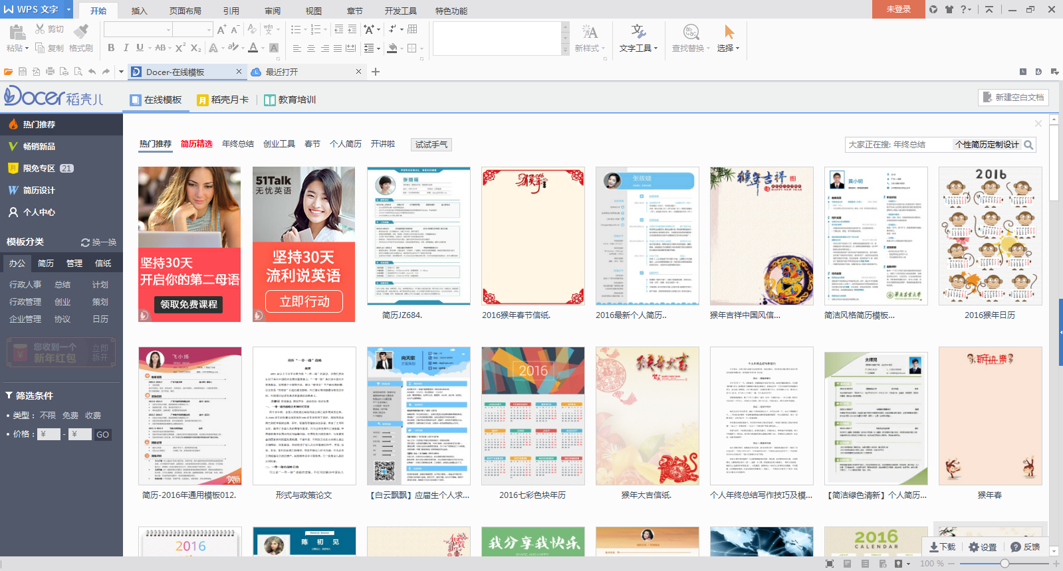Click the 新建空白文档 button
The height and width of the screenshot is (571, 1063).
tap(1013, 98)
